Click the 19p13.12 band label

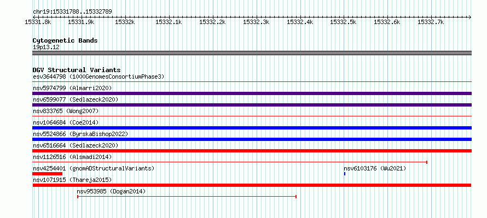point(46,47)
